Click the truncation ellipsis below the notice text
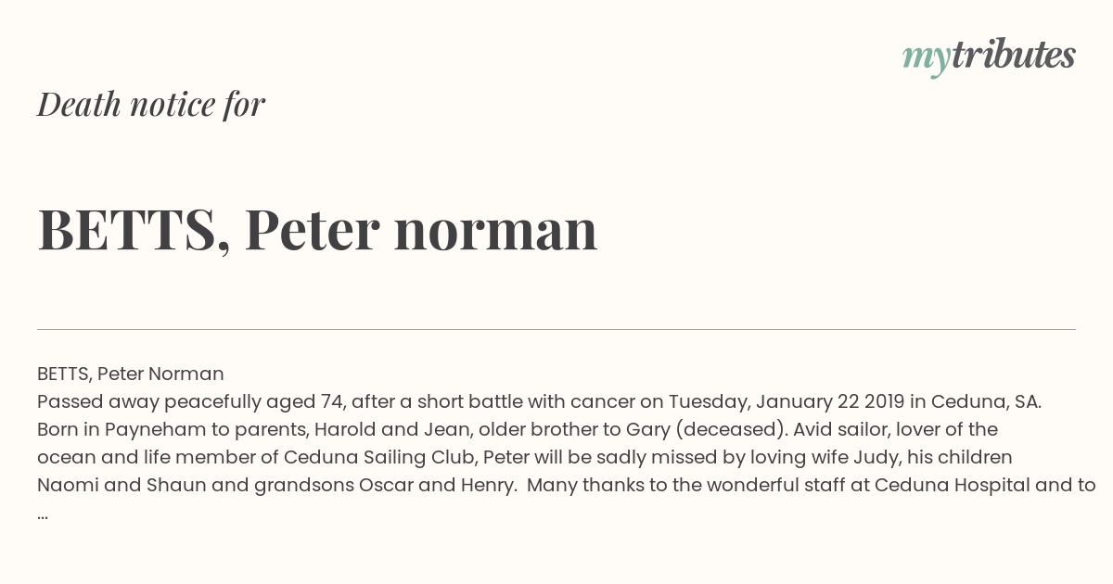Image resolution: width=1113 pixels, height=584 pixels. point(43,515)
